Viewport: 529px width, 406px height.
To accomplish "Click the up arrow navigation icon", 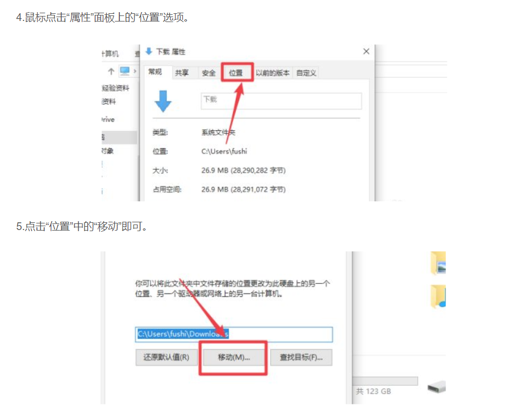I will tap(111, 71).
